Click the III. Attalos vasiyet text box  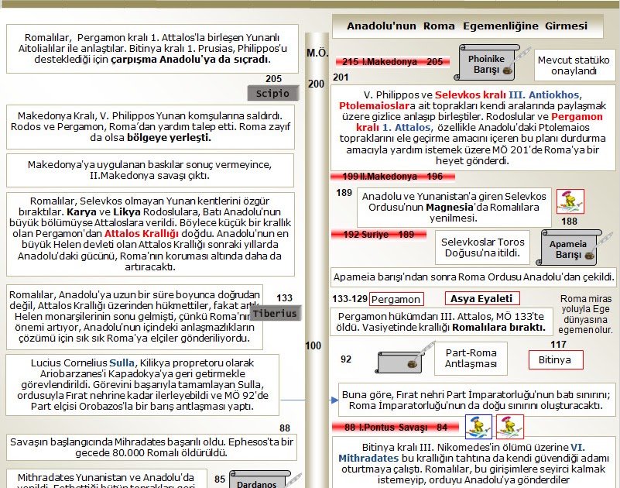click(441, 321)
